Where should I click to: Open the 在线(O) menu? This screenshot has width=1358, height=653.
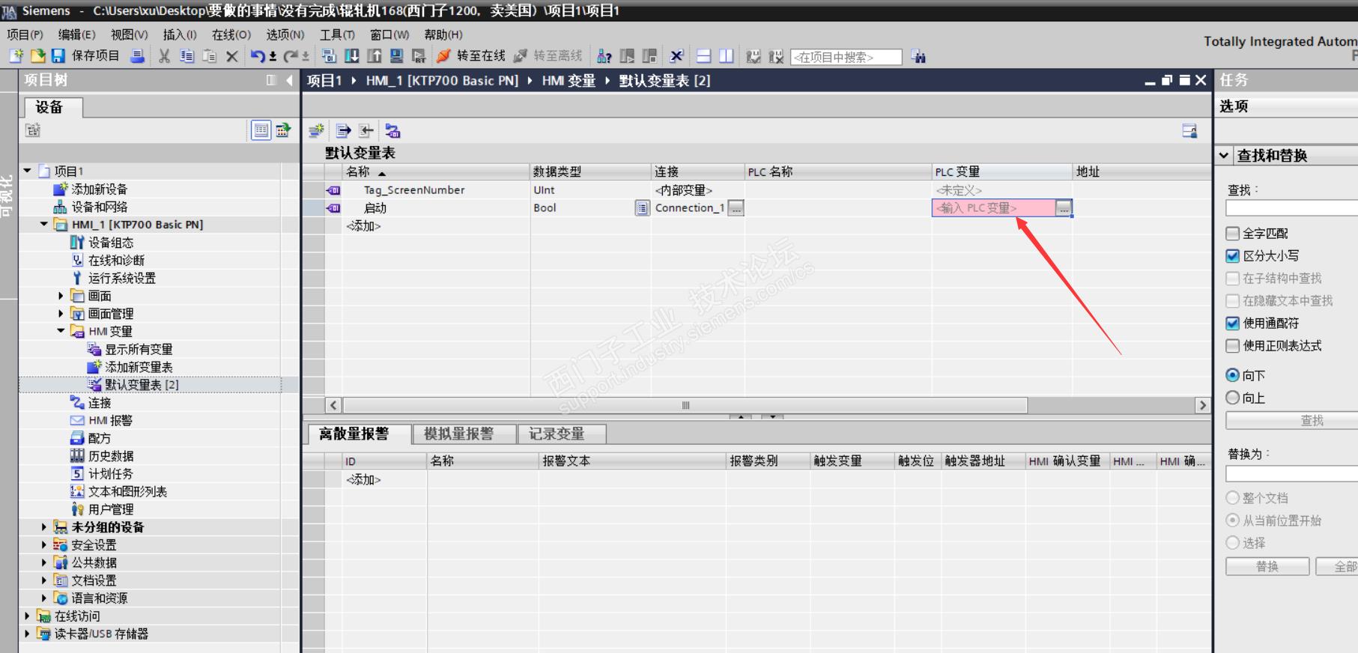[x=231, y=34]
